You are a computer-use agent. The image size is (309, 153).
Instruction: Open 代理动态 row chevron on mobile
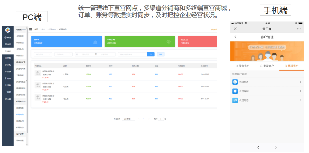(300, 100)
